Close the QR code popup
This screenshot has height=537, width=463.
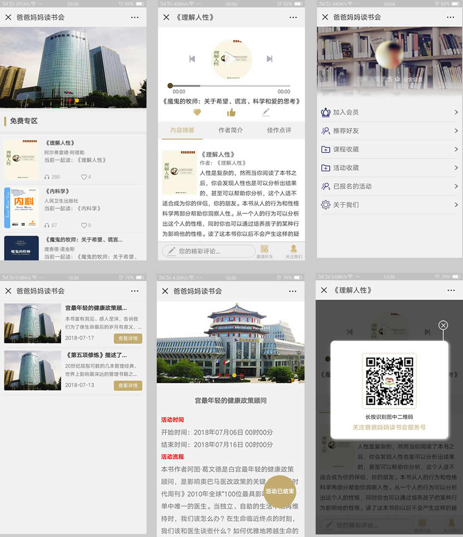(443, 325)
